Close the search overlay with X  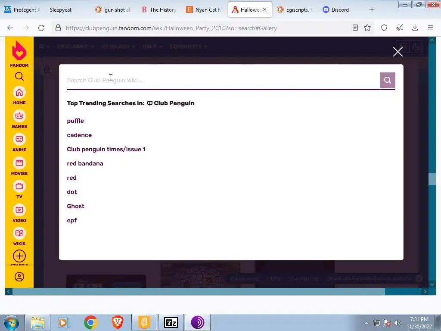(398, 52)
